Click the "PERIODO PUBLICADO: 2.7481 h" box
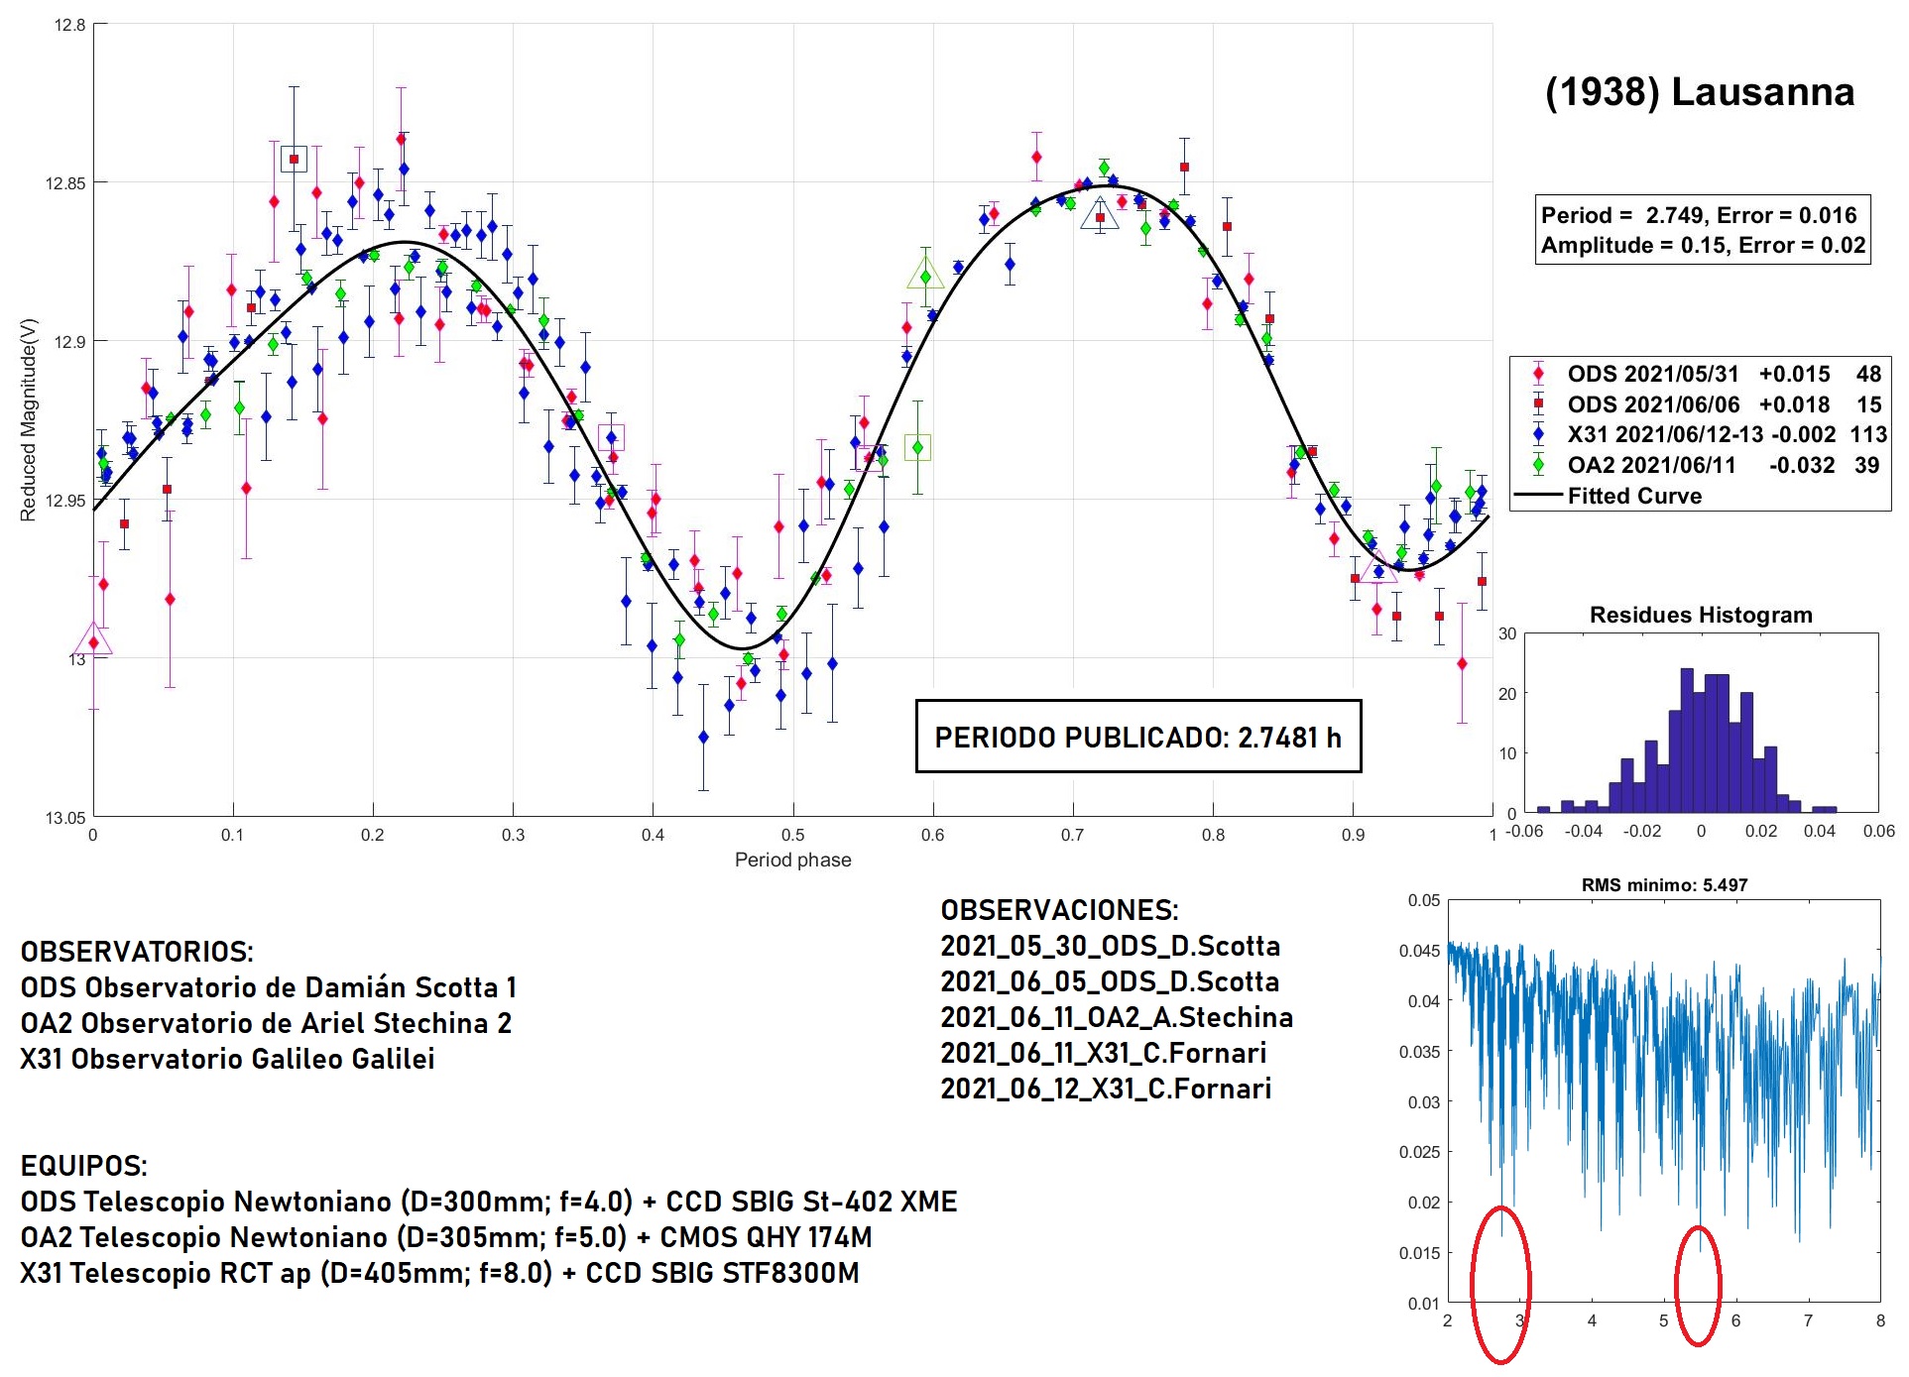 coord(1137,737)
